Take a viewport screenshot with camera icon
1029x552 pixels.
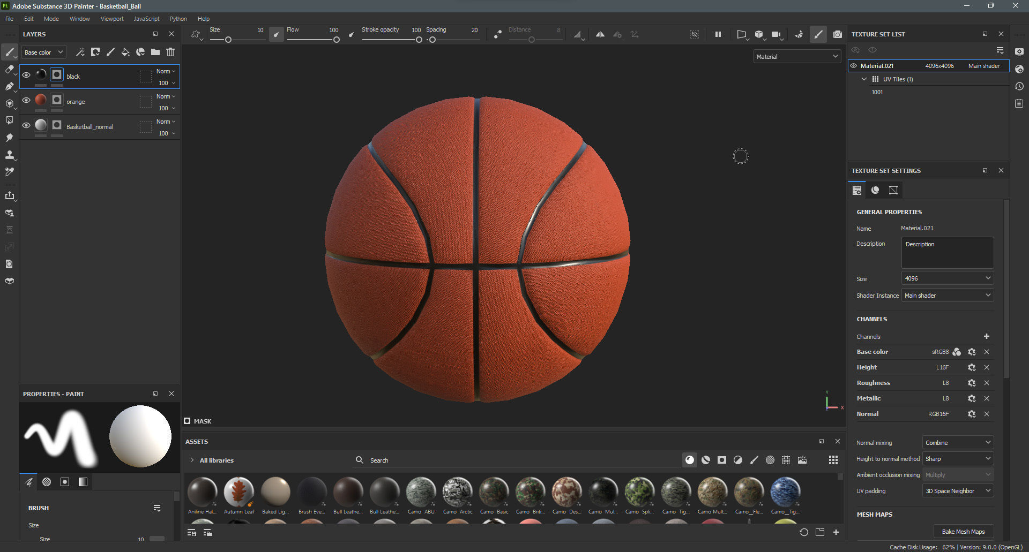tap(838, 34)
